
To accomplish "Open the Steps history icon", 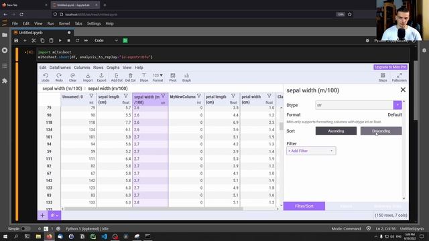I will pos(383,78).
